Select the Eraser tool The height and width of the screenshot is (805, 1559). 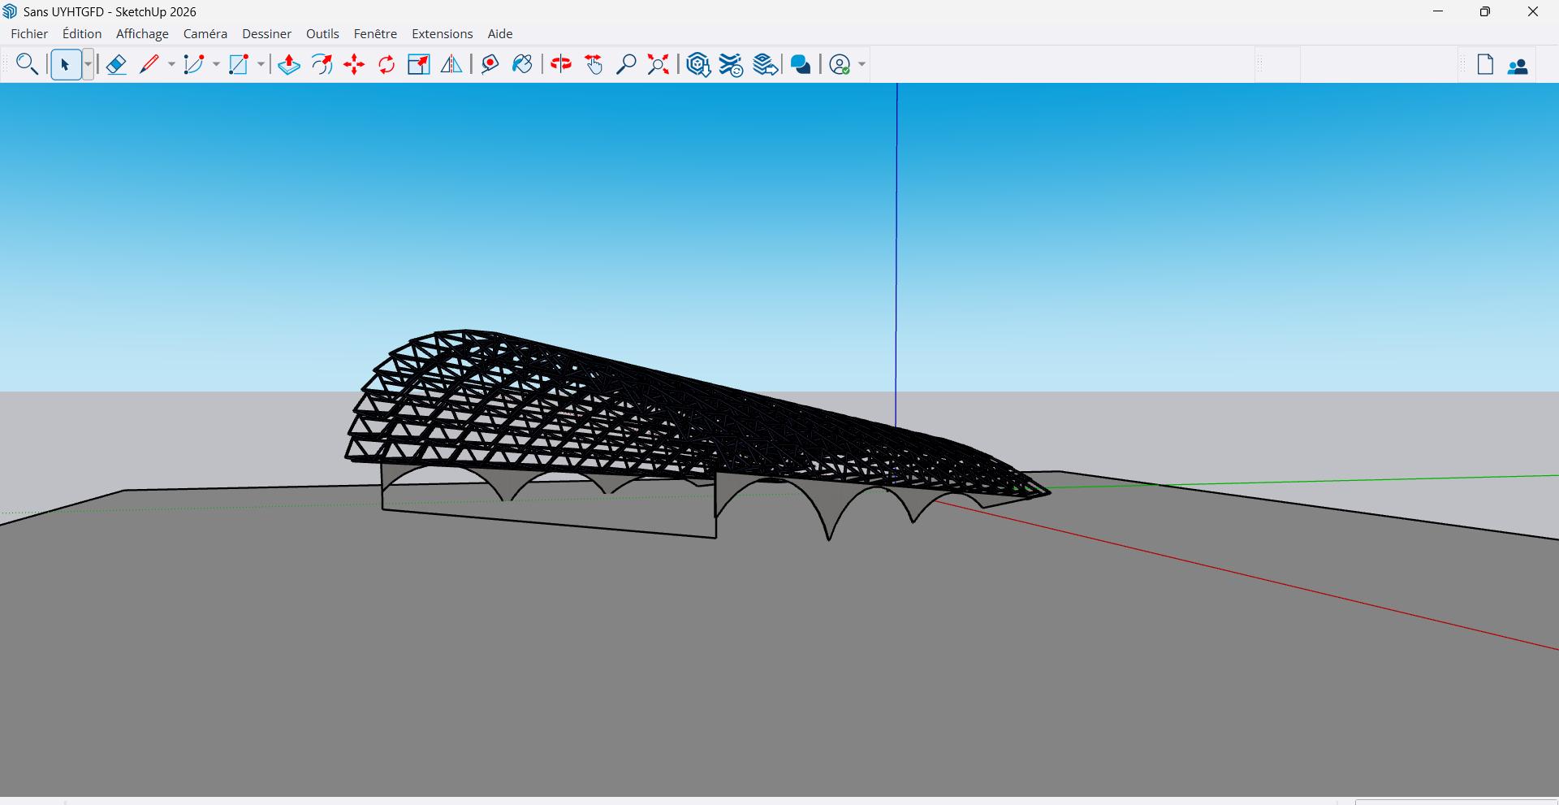click(x=116, y=65)
